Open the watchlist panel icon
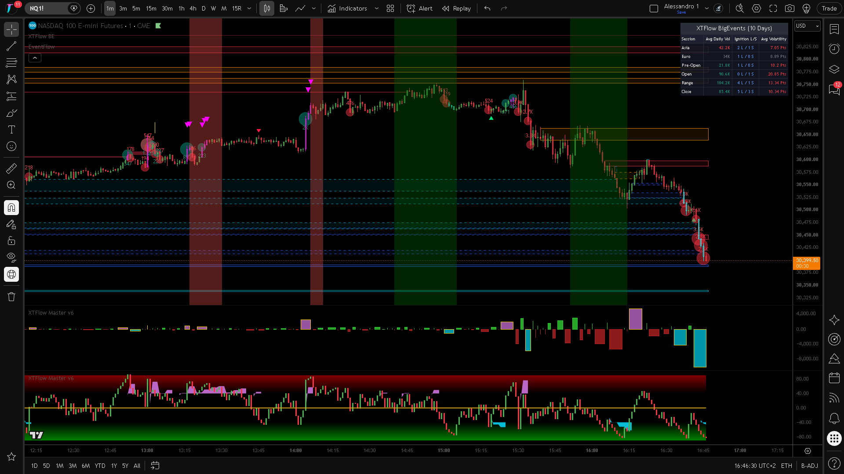This screenshot has height=474, width=844. coord(834,29)
